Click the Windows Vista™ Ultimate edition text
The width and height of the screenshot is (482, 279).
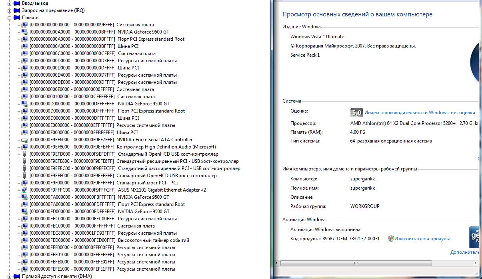(317, 37)
